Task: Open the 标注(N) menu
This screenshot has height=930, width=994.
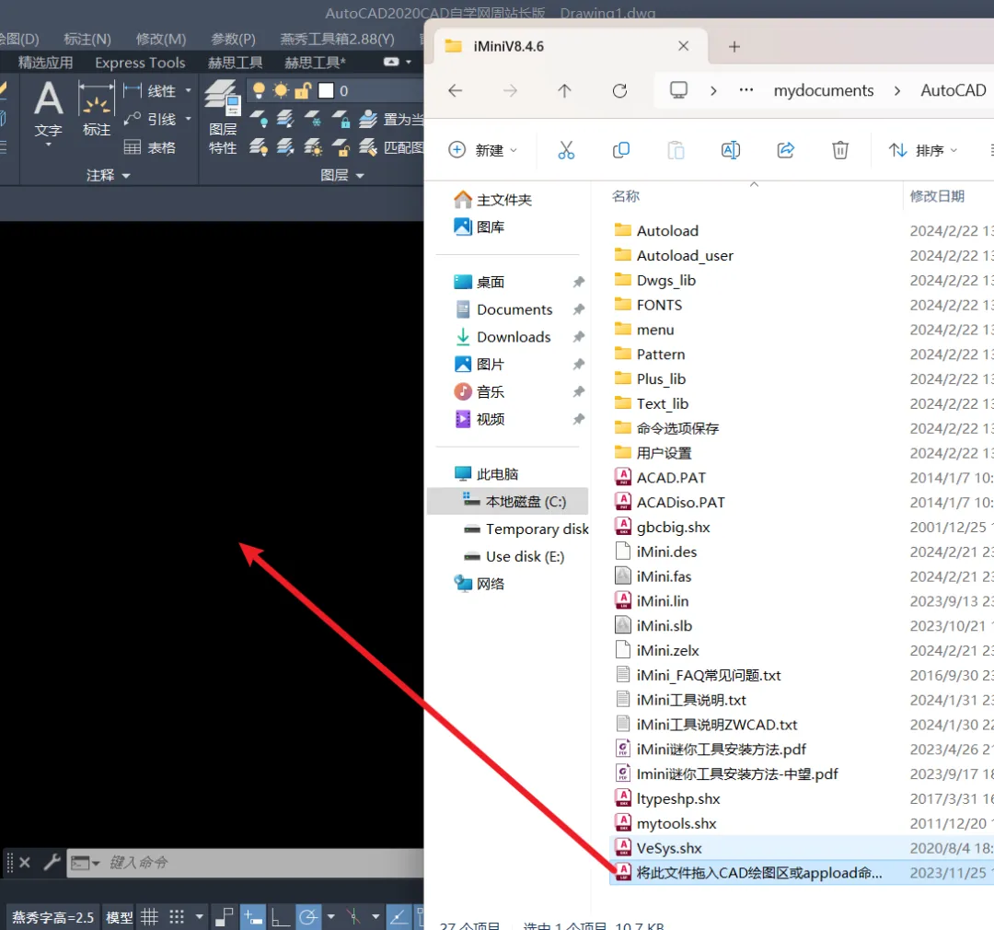Action: tap(87, 40)
